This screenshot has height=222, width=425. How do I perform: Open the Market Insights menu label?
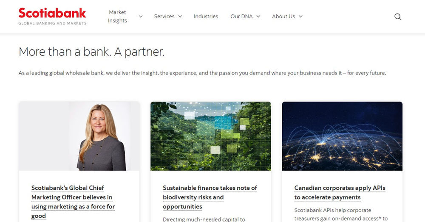click(x=117, y=17)
